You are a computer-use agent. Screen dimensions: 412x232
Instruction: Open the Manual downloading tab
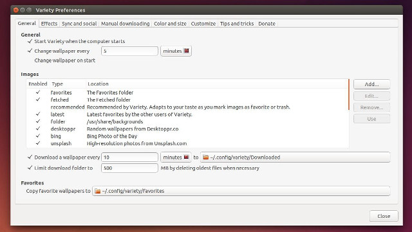(126, 24)
